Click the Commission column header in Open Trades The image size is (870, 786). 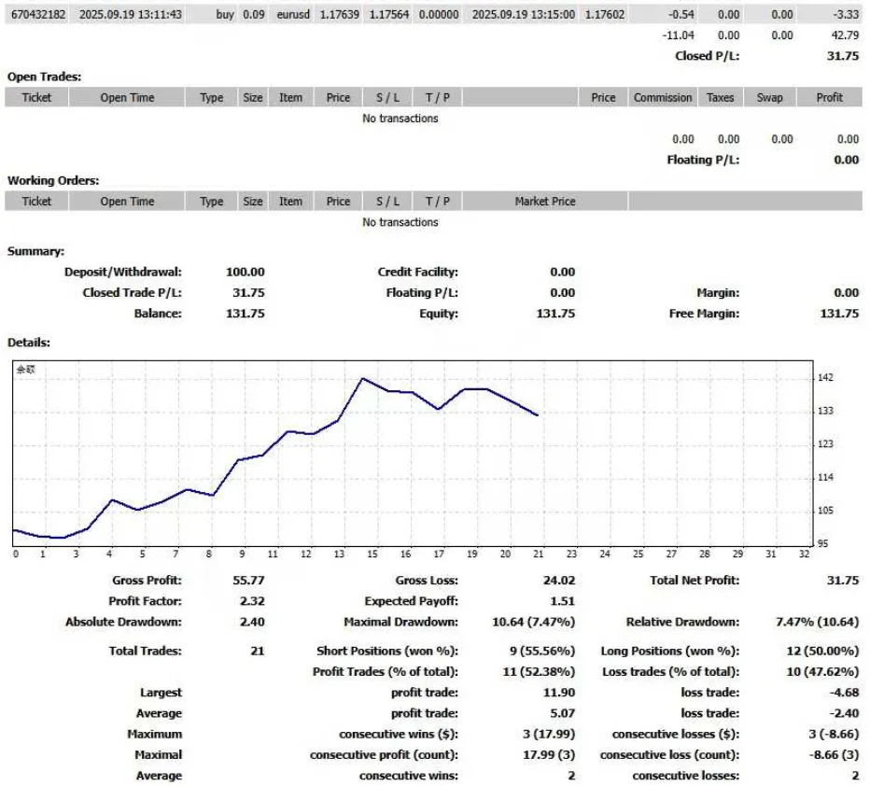663,97
